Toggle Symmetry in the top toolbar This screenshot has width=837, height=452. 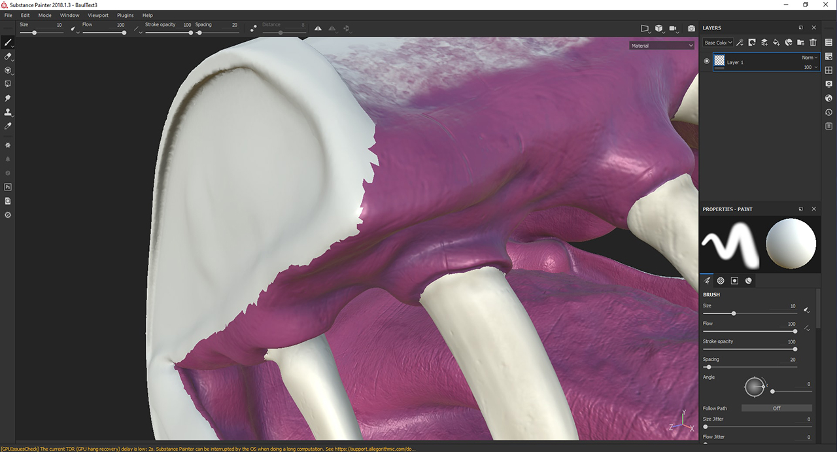click(318, 28)
